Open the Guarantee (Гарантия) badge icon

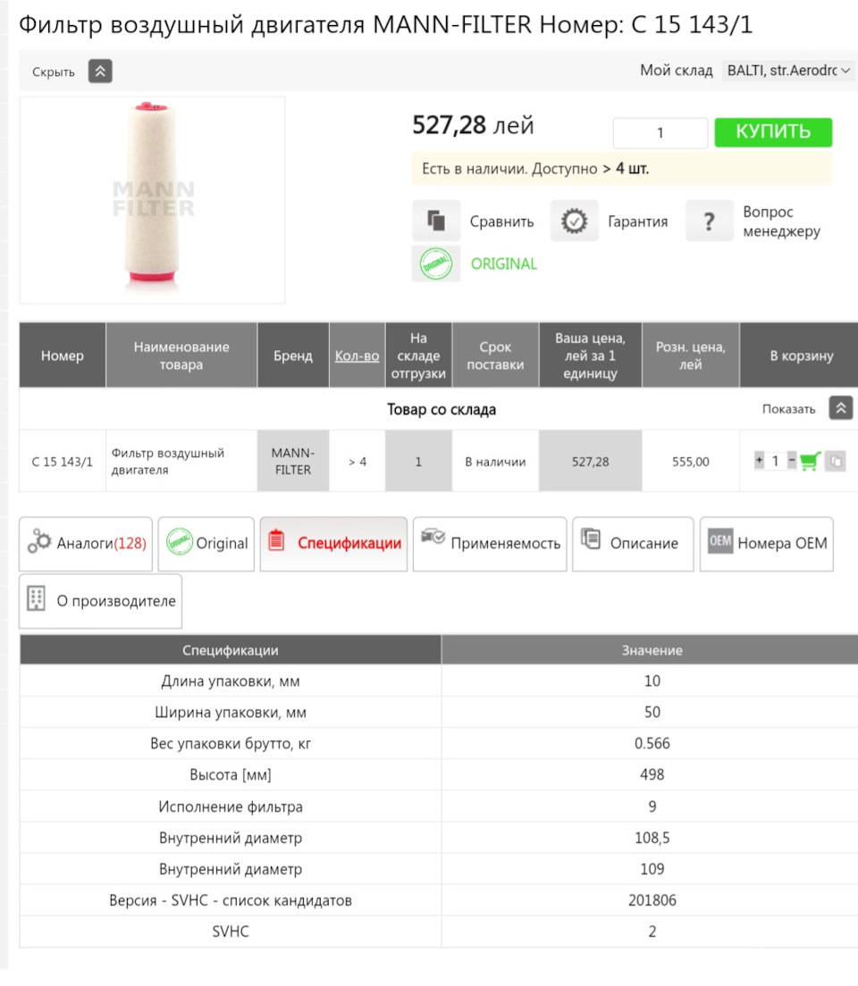[574, 221]
